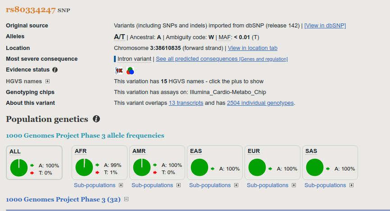
Task: Click SAS Sub-populations link text
Action: [325, 185]
